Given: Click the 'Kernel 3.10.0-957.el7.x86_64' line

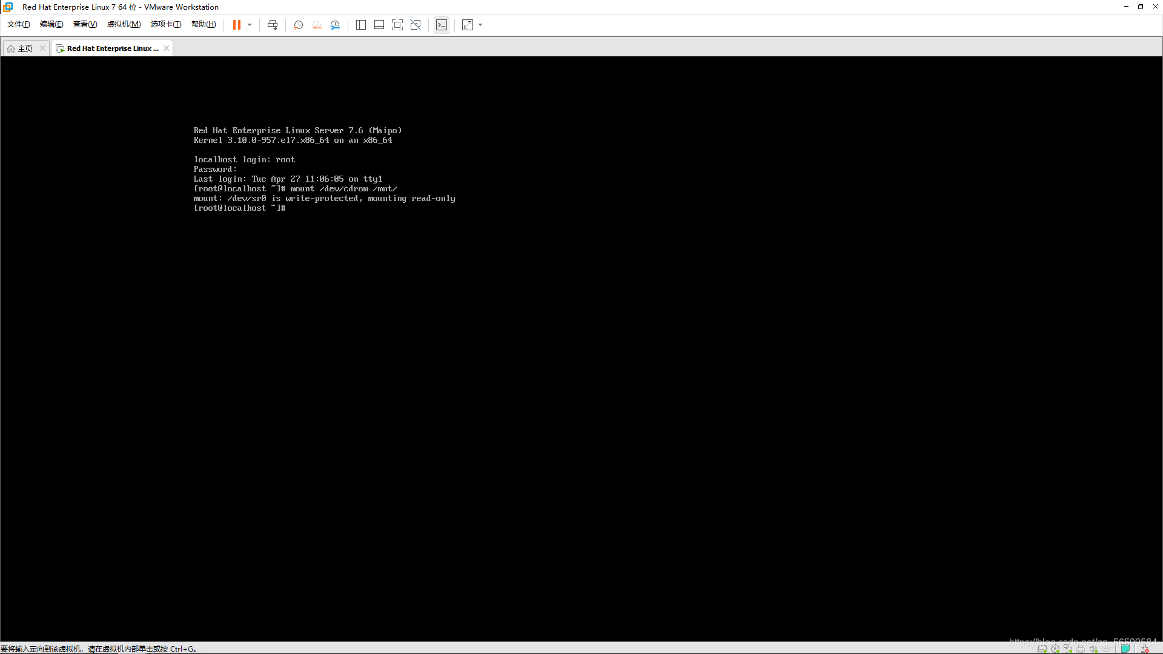Looking at the screenshot, I should pyautogui.click(x=293, y=140).
